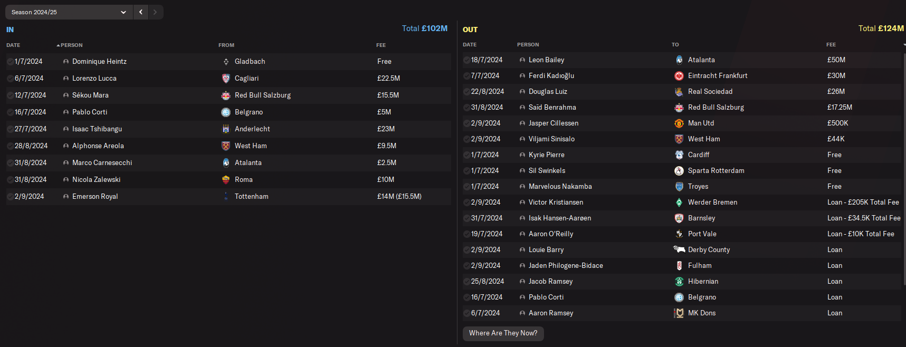906x347 pixels.
Task: Click the Derby County ram crest icon
Action: tap(679, 249)
